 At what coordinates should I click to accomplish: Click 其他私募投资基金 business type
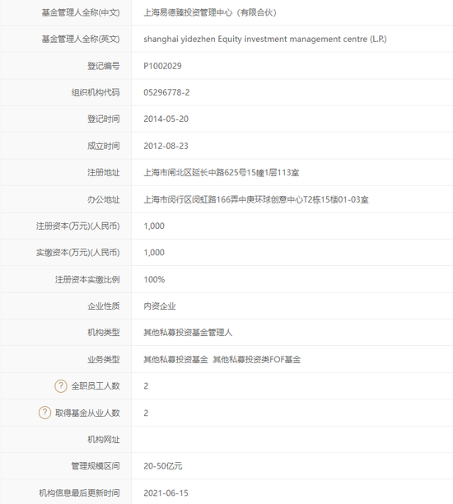pyautogui.click(x=176, y=359)
